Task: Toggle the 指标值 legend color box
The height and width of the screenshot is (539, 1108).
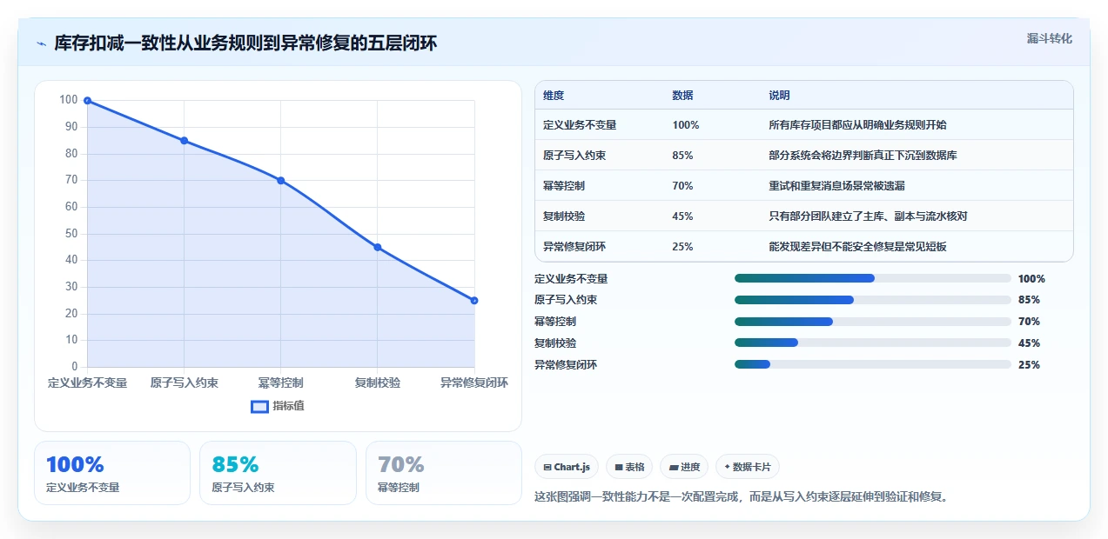Action: [259, 406]
